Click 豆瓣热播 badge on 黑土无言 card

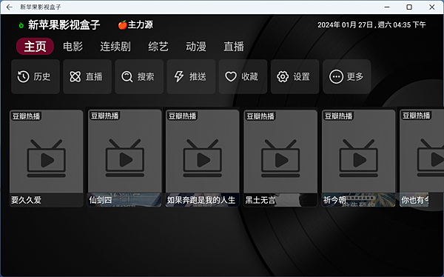click(260, 116)
